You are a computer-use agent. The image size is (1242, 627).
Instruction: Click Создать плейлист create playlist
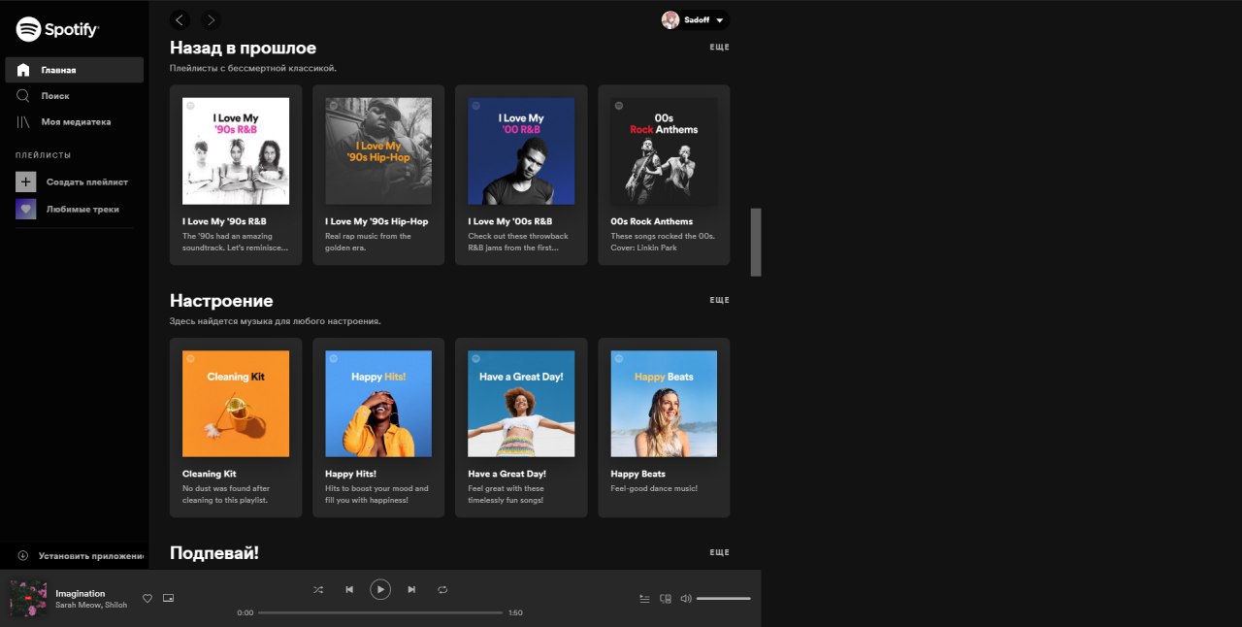click(87, 181)
